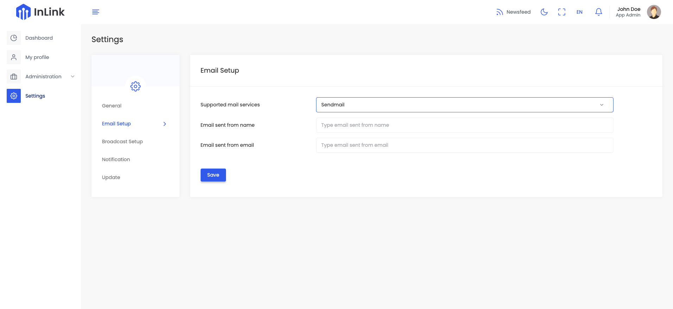Go to the Update settings tab
673x309 pixels.
tap(111, 177)
